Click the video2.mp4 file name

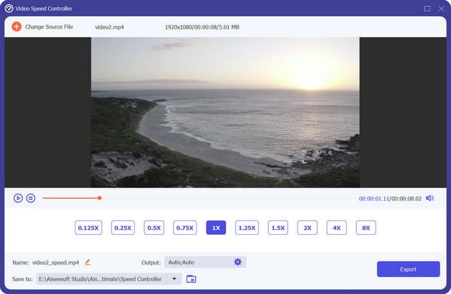[110, 27]
